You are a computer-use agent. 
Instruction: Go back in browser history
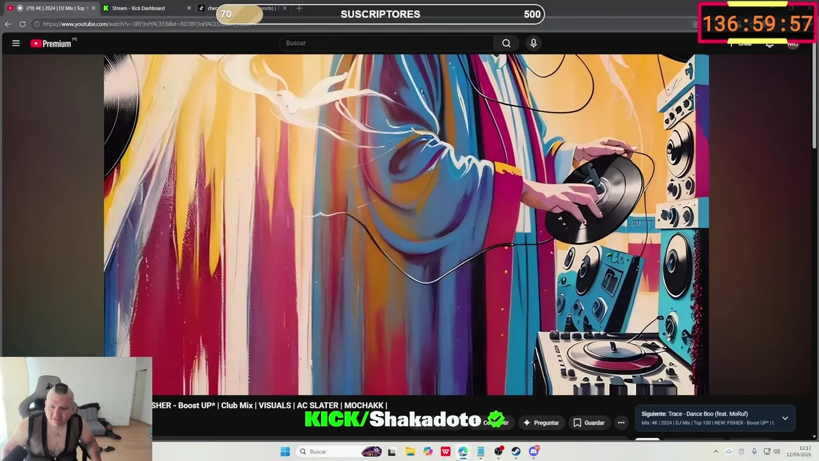8,24
